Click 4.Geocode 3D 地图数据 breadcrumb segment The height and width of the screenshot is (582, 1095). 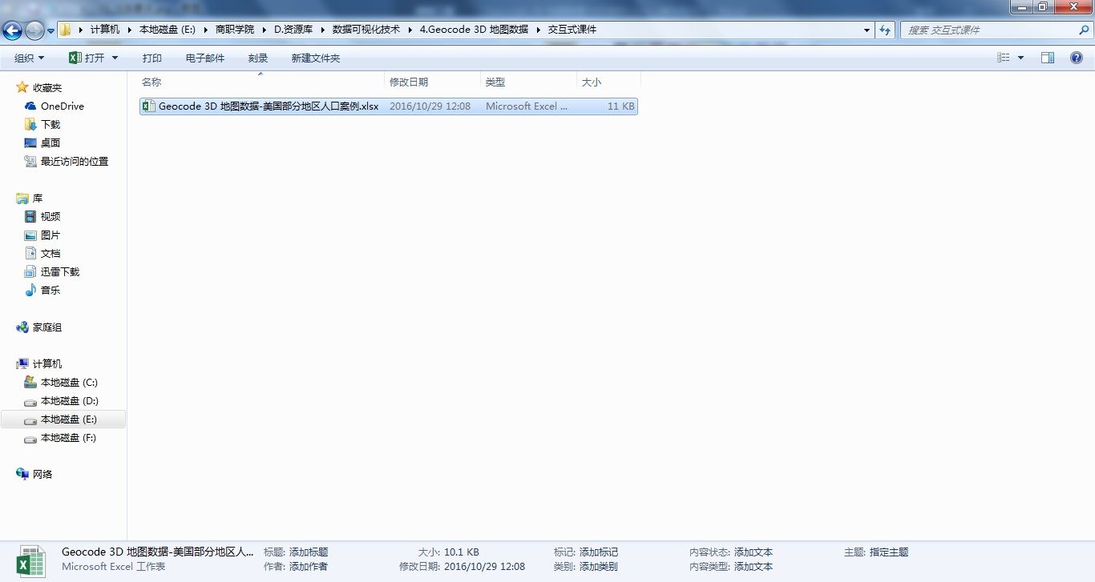tap(474, 30)
